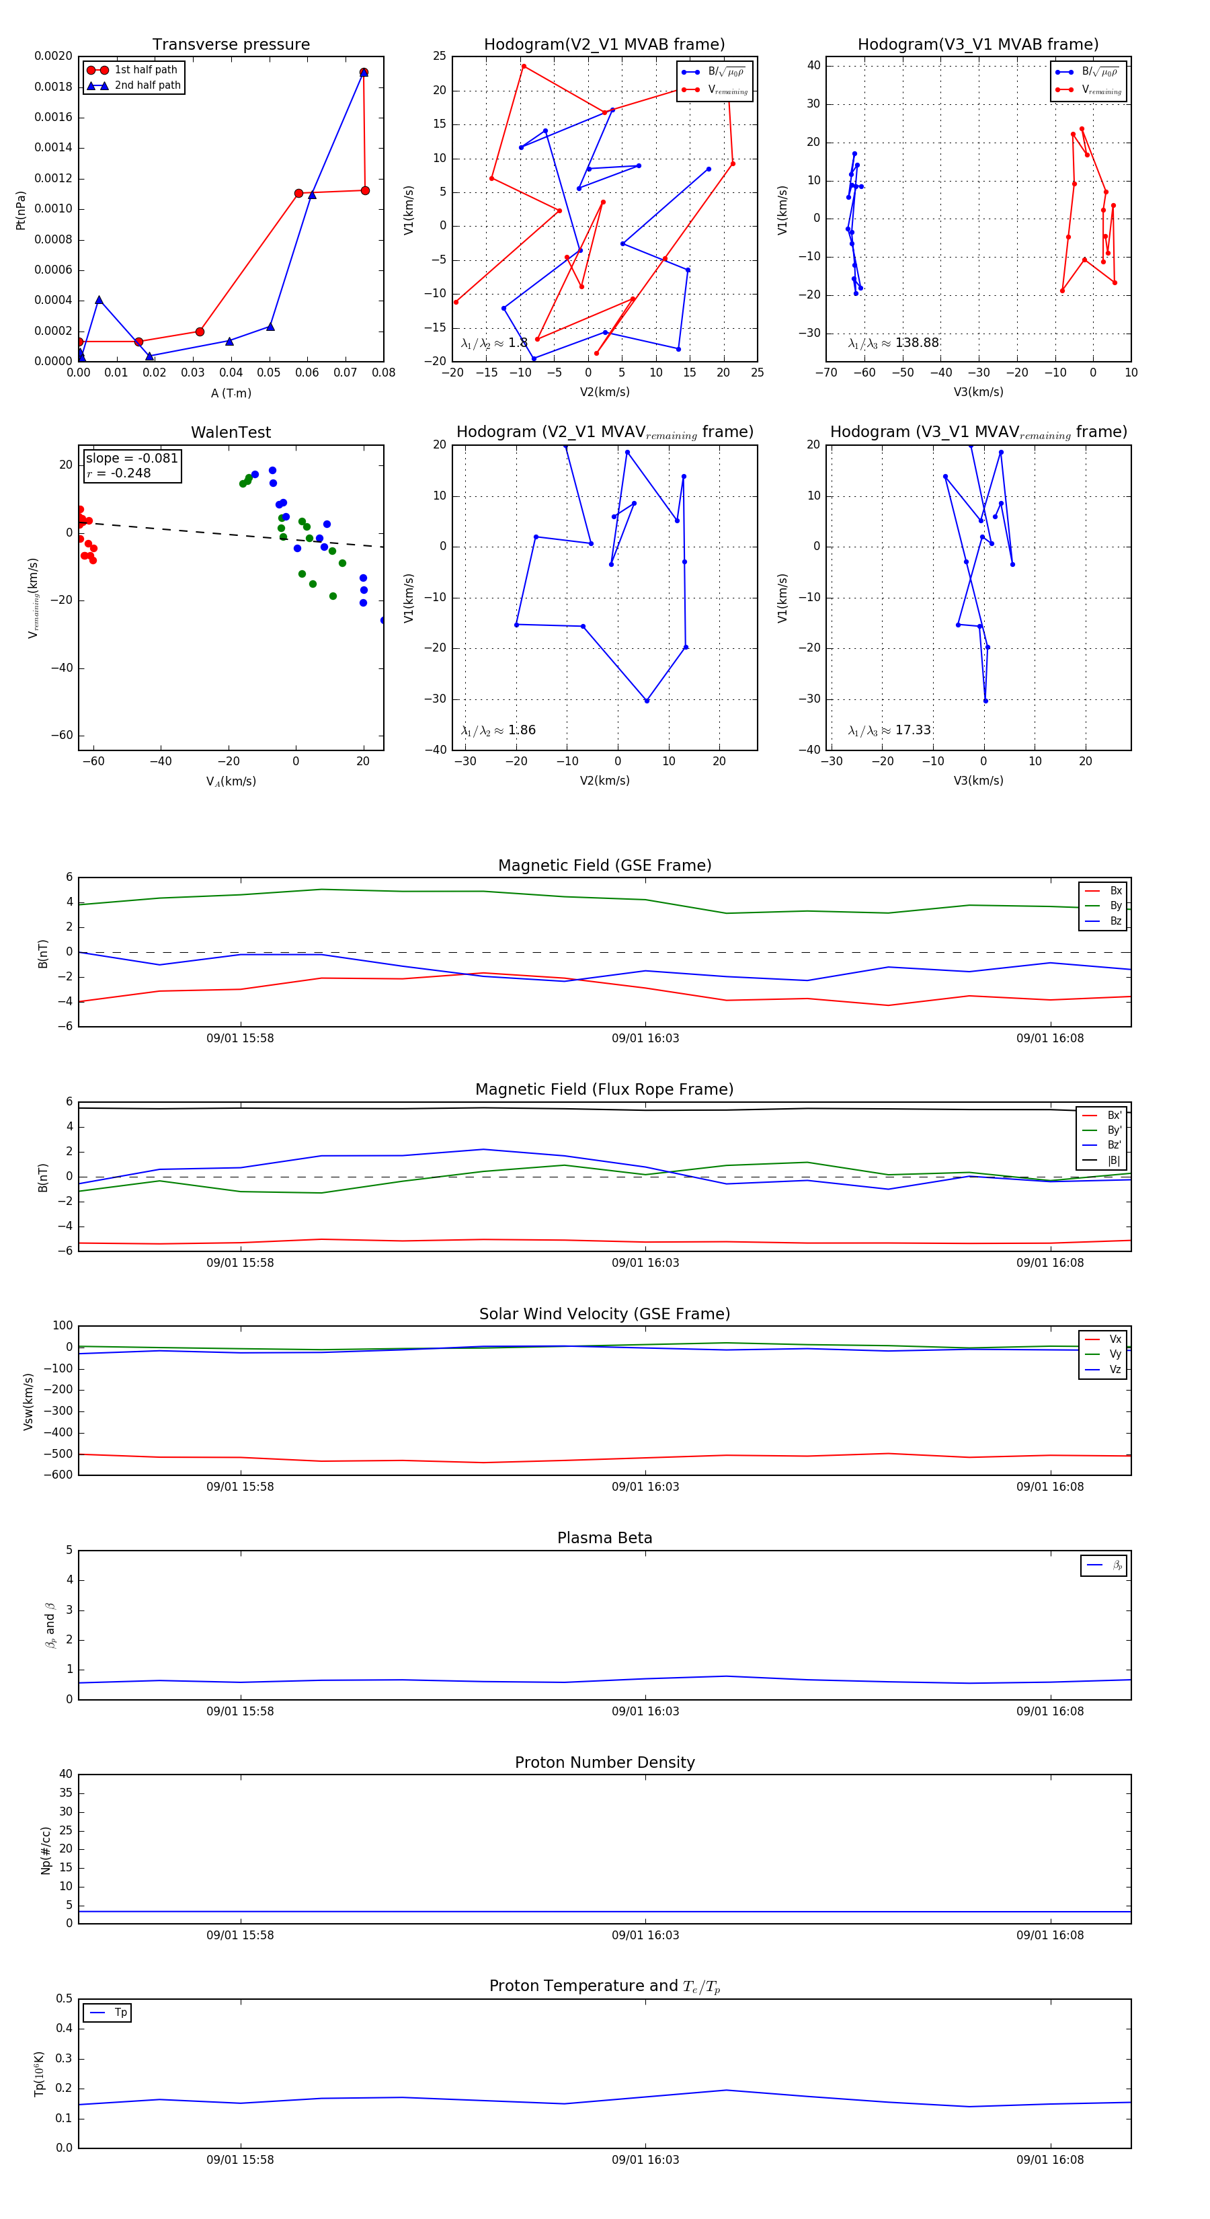Click the 'Hodogram (V3_V1 MVAV remaining frame)' title
This screenshot has width=1210, height=2219.
point(978,432)
